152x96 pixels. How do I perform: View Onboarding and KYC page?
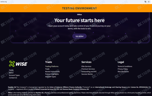tap(89, 72)
